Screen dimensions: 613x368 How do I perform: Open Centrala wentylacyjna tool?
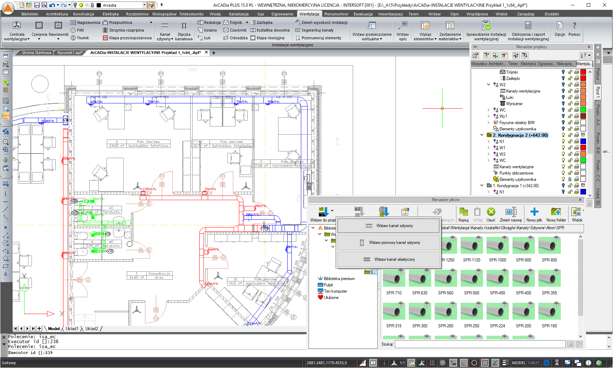[x=17, y=31]
